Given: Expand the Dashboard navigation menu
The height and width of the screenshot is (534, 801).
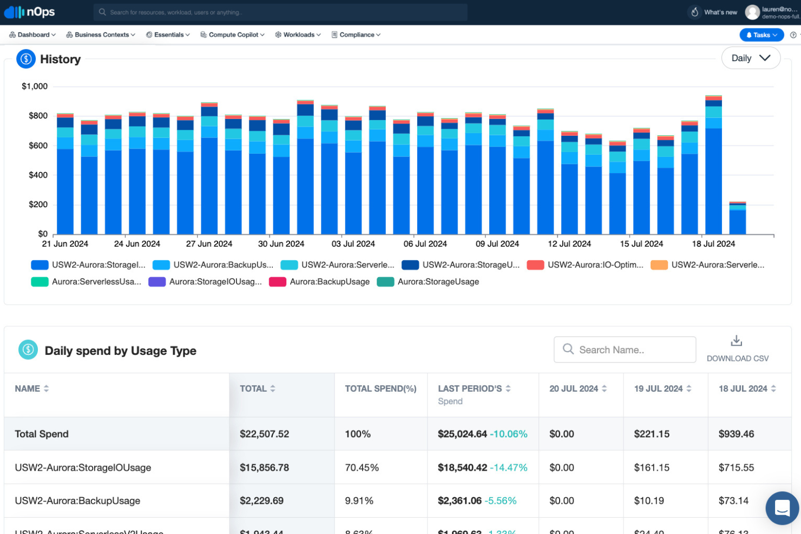Looking at the screenshot, I should point(31,34).
